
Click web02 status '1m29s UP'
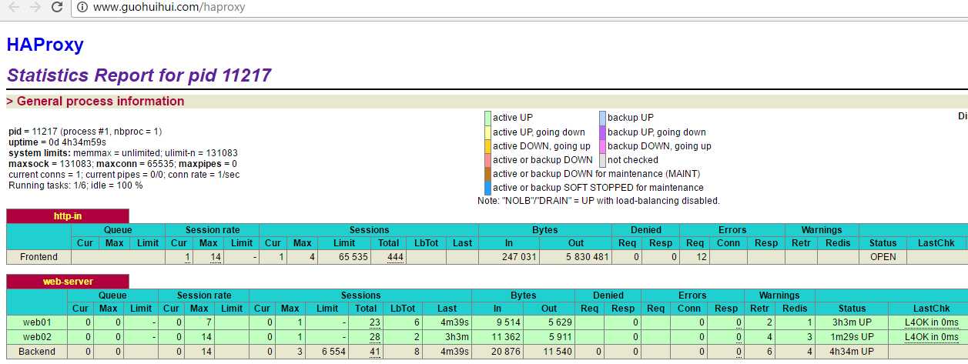tap(852, 337)
